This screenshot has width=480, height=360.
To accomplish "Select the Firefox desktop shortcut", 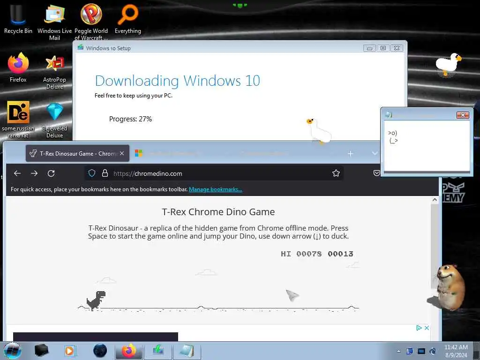I will (x=18, y=67).
